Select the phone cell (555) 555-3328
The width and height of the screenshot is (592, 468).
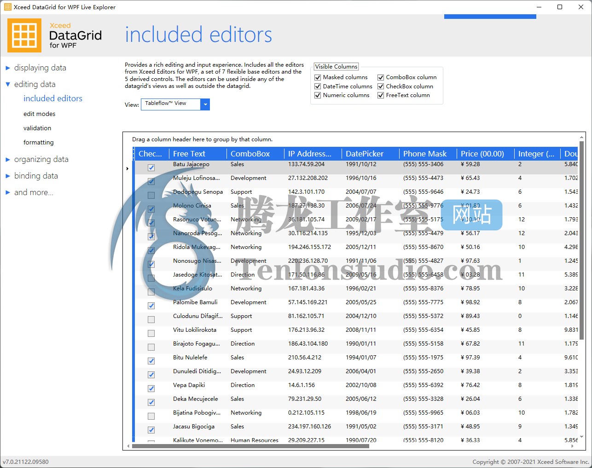click(x=424, y=399)
